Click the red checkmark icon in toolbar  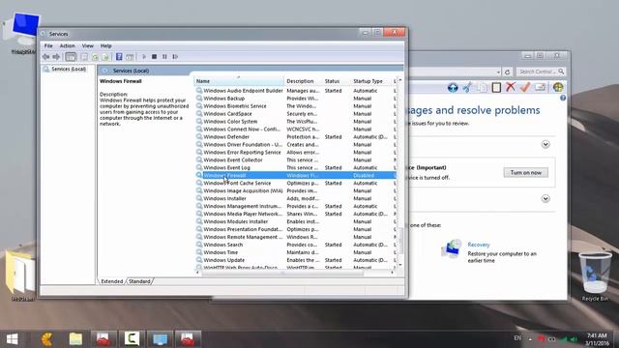[x=524, y=87]
